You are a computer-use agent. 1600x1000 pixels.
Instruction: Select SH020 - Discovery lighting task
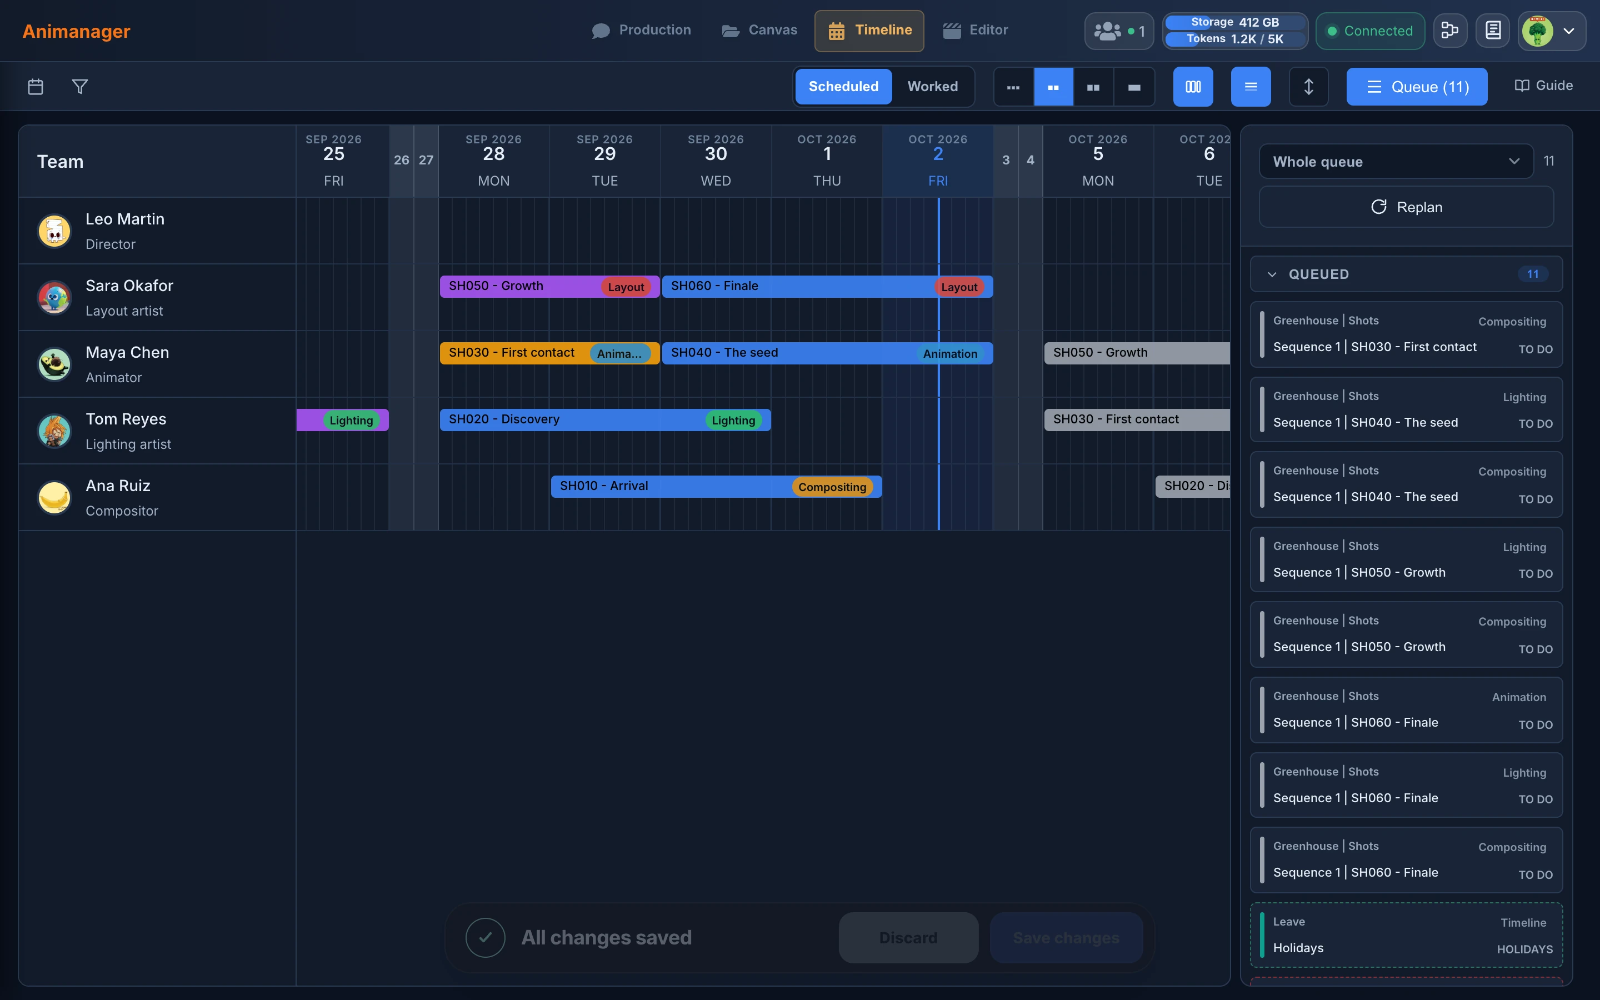(605, 420)
